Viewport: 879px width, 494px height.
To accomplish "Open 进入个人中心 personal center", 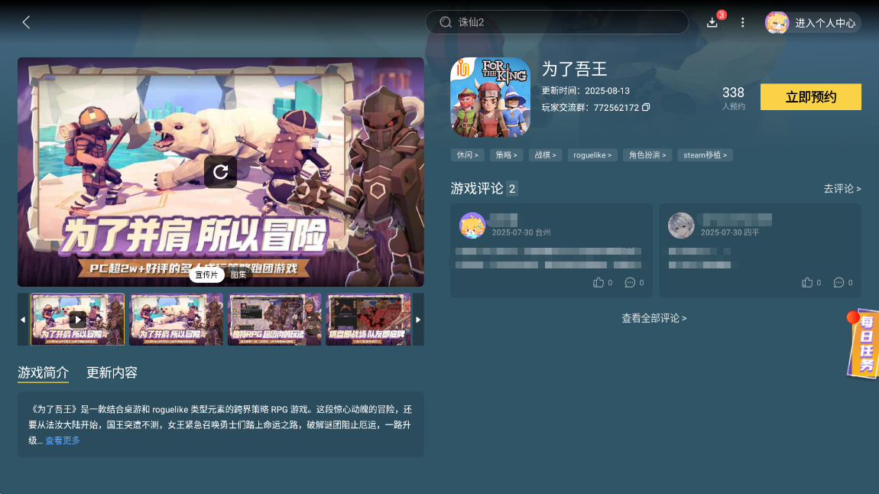I will (825, 23).
